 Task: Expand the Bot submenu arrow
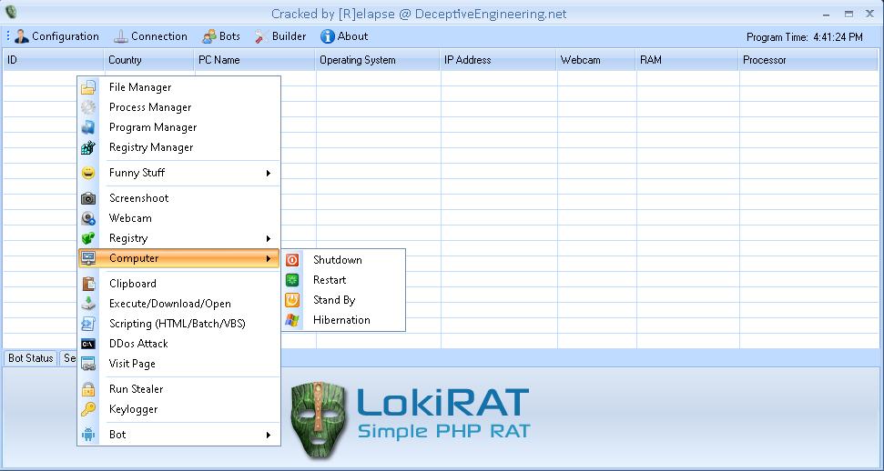269,435
